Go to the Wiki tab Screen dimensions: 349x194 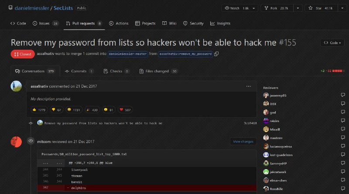169,24
